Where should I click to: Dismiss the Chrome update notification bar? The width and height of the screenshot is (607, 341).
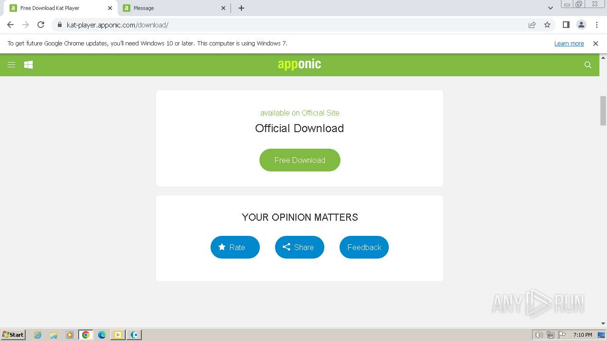pos(596,44)
